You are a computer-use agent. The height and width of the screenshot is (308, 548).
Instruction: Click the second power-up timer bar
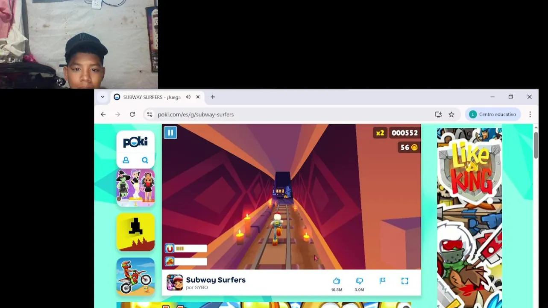tap(186, 261)
